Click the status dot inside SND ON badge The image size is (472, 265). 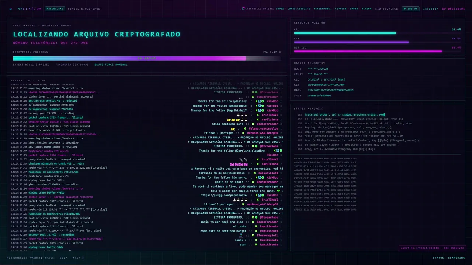click(x=405, y=8)
